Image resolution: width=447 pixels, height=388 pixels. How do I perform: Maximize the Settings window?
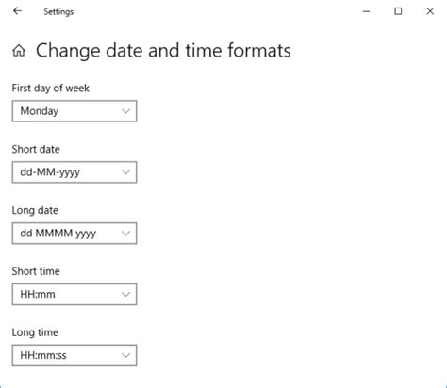tap(398, 11)
